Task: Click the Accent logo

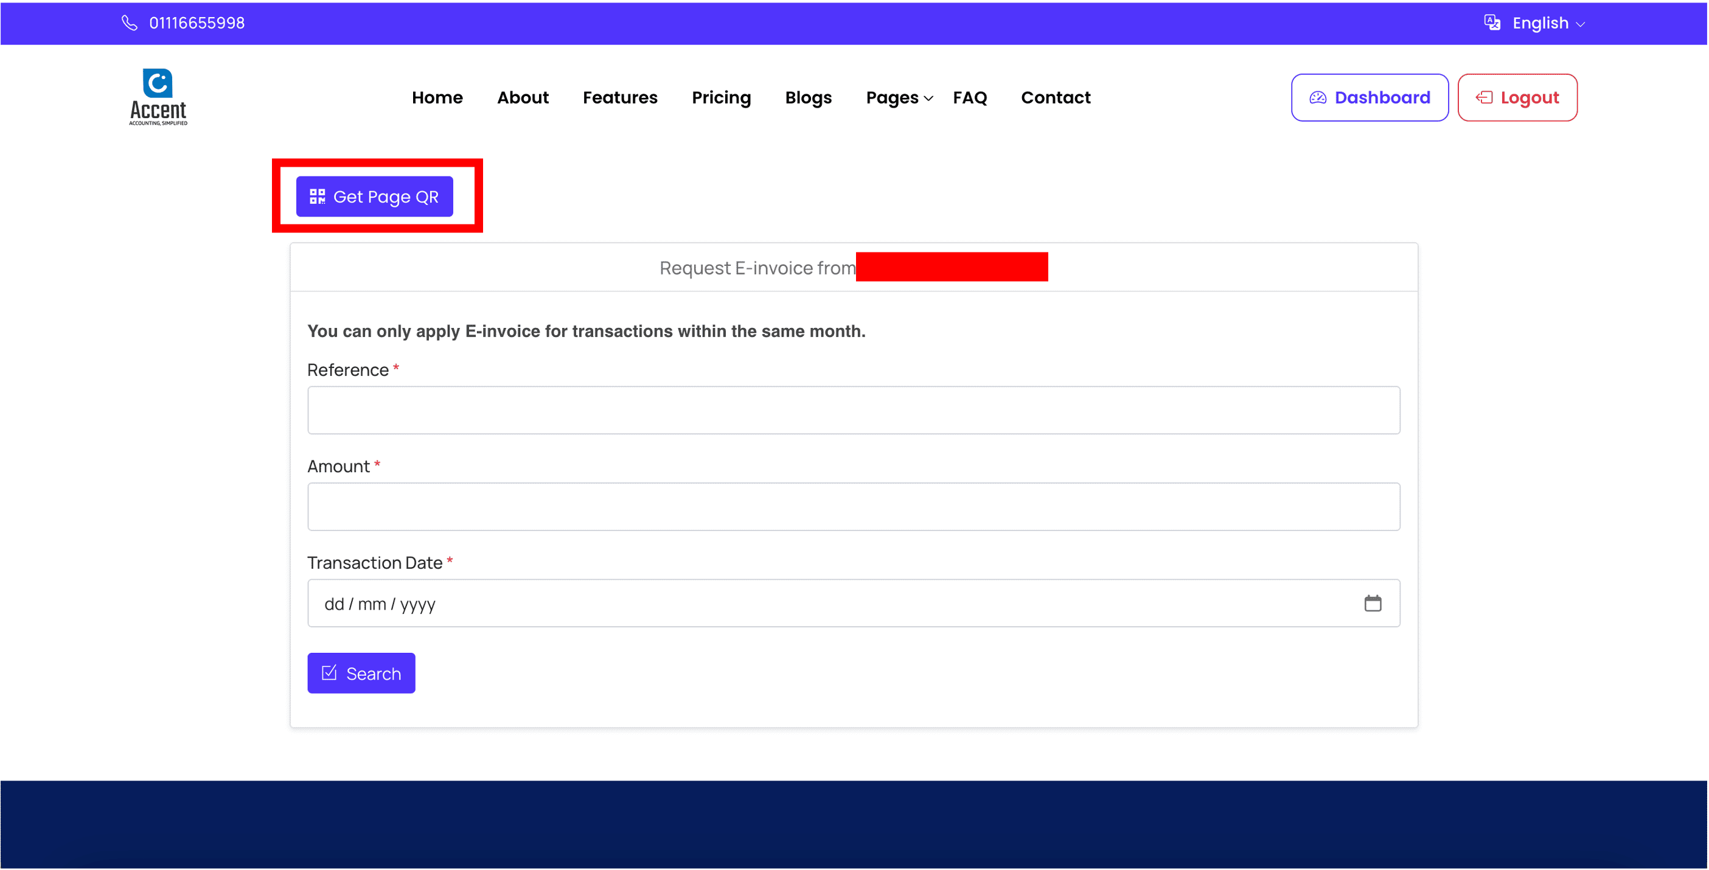Action: (x=158, y=97)
